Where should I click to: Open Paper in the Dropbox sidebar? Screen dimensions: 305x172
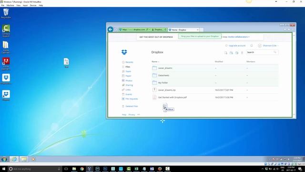[127, 76]
